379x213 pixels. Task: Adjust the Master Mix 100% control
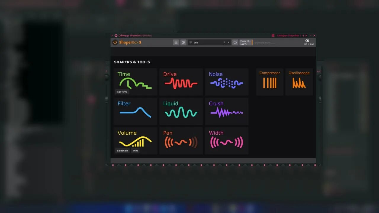pos(246,42)
